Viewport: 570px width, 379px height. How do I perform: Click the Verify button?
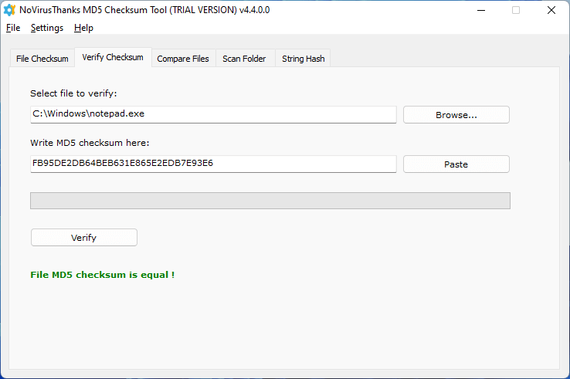(x=84, y=238)
